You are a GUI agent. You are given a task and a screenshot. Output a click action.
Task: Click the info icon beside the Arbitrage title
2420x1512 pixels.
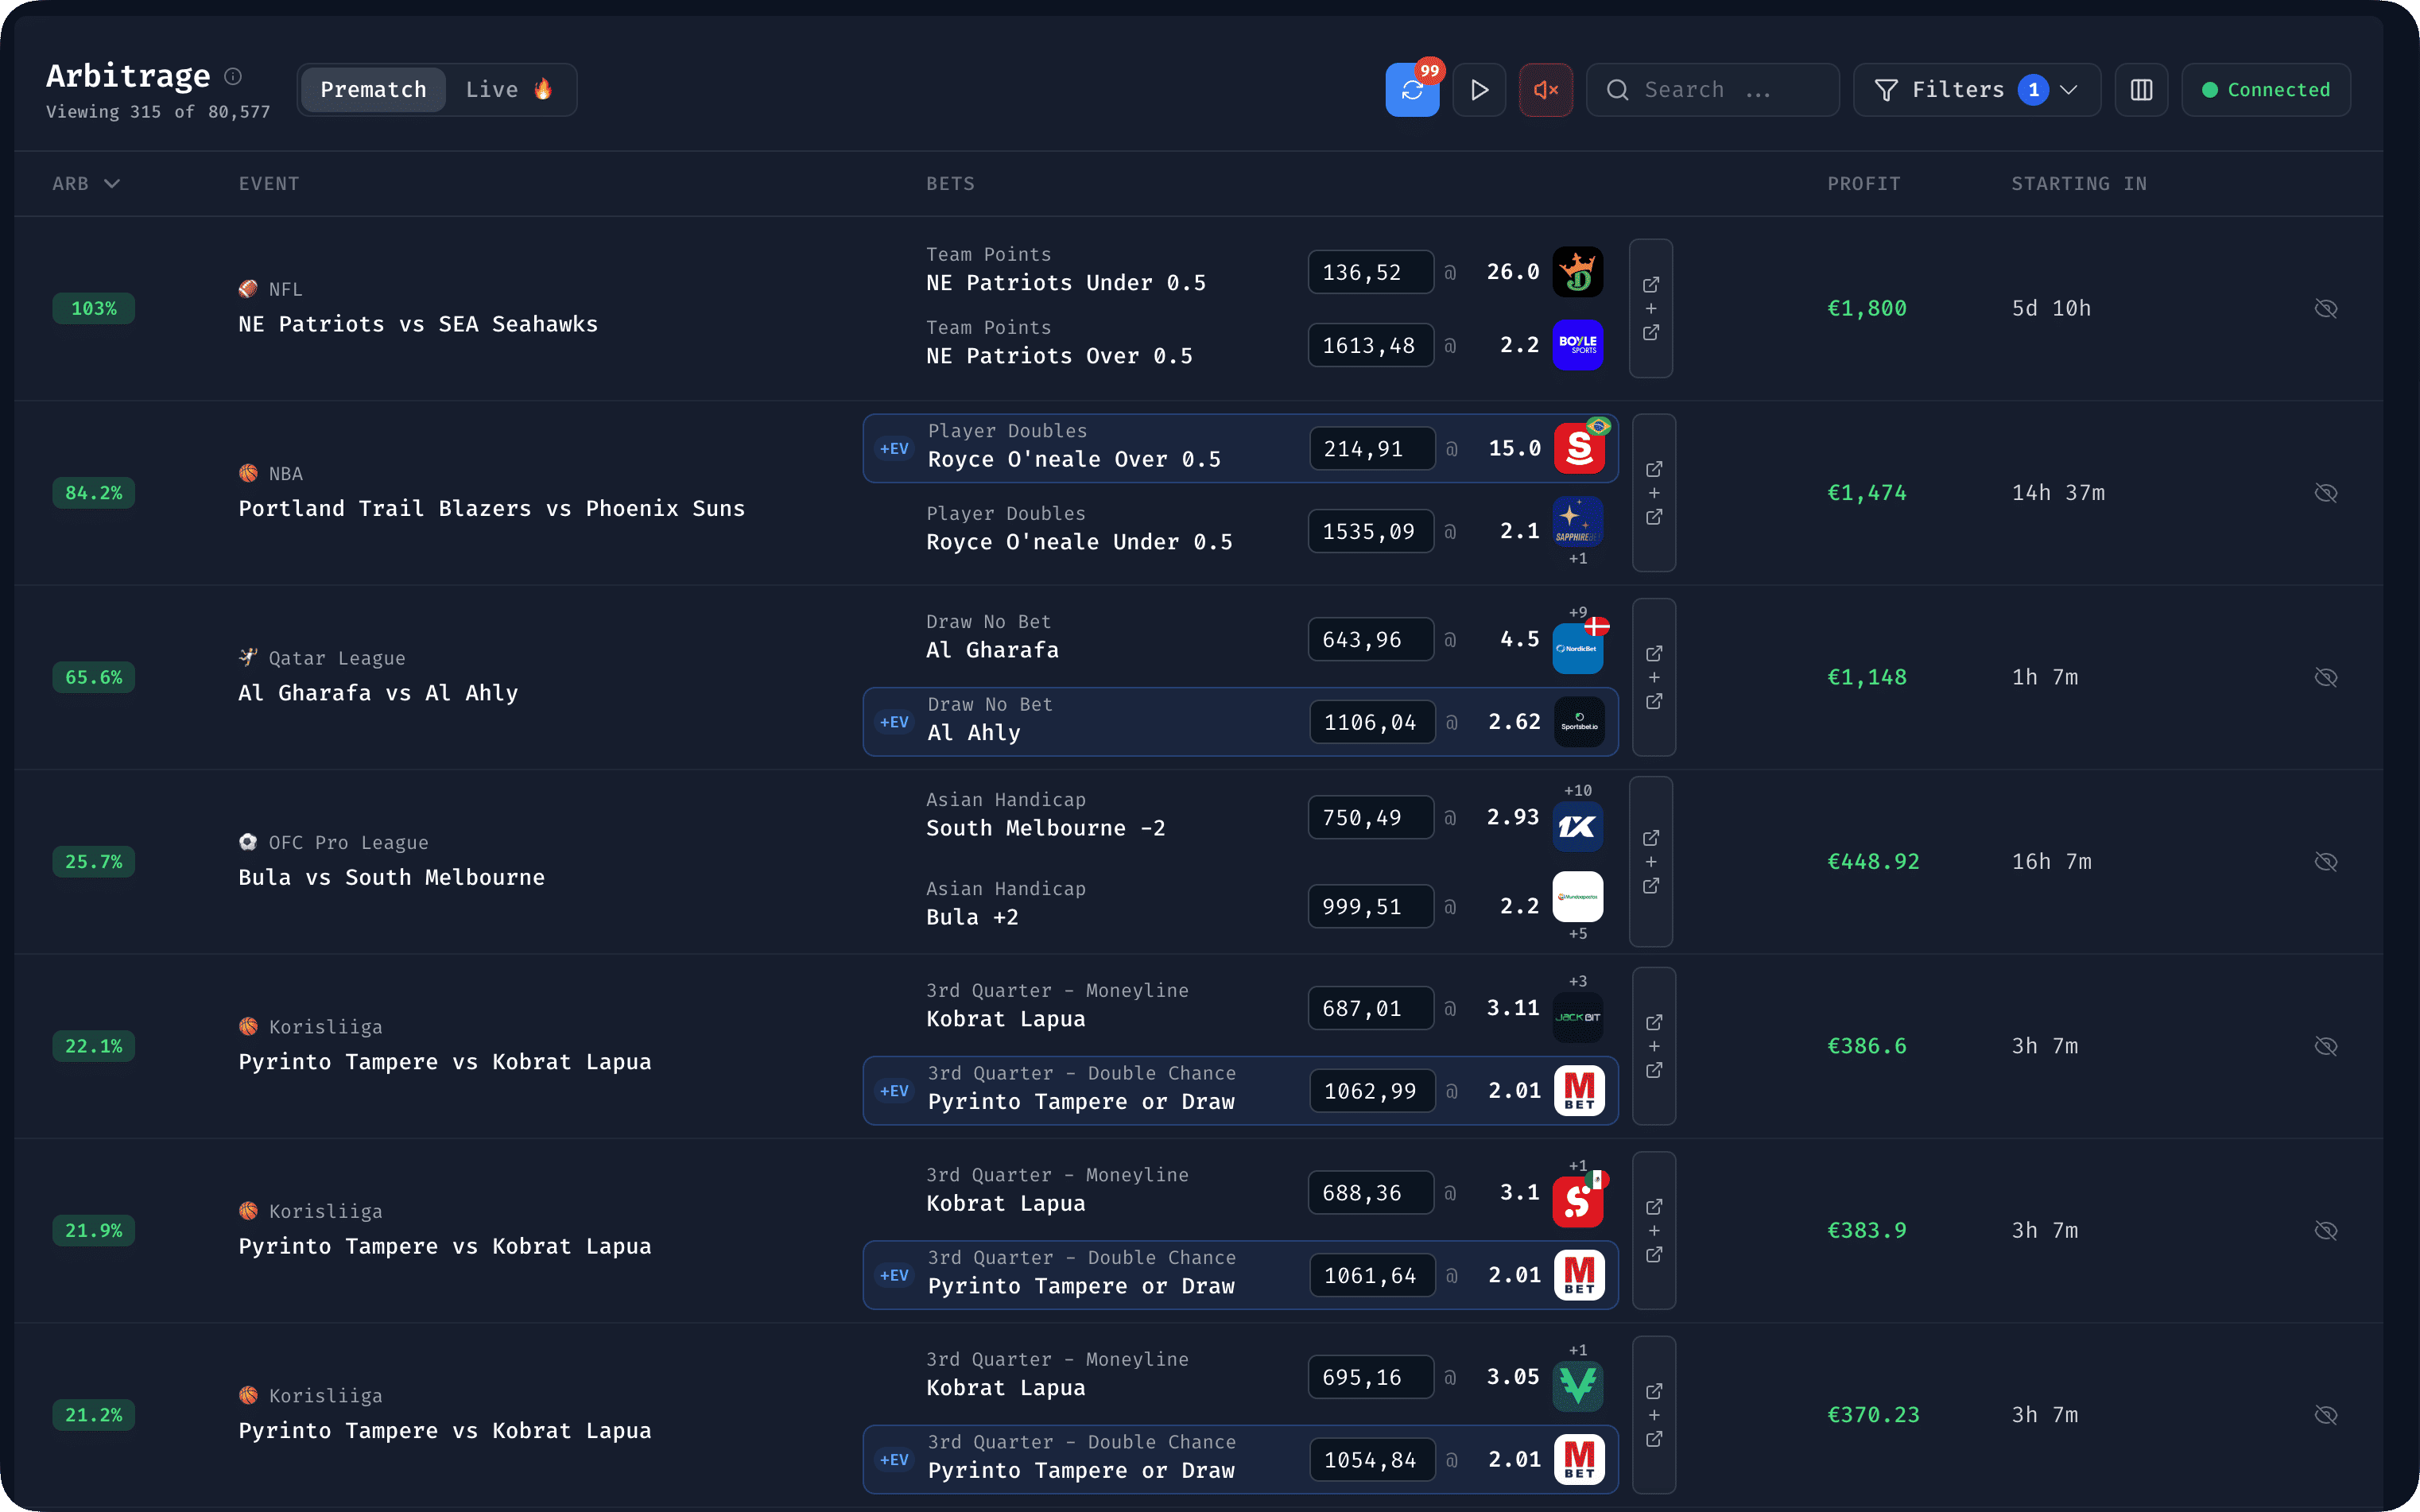click(x=233, y=76)
